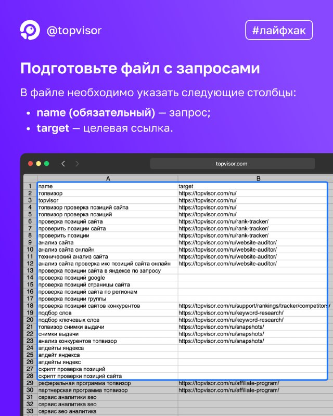The image size is (333, 416).
Task: Go forward with browser forward arrow
Action: [x=77, y=164]
